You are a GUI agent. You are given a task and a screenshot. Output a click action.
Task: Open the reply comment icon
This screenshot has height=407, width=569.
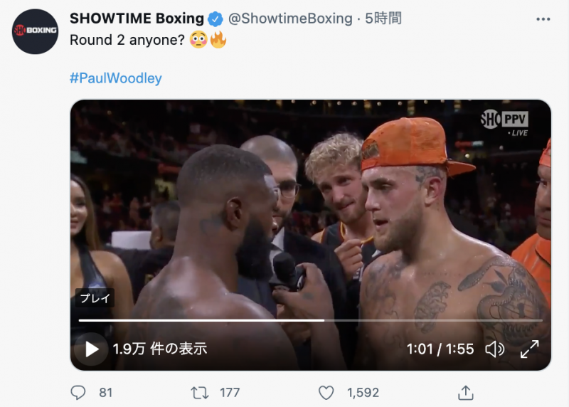click(x=78, y=393)
